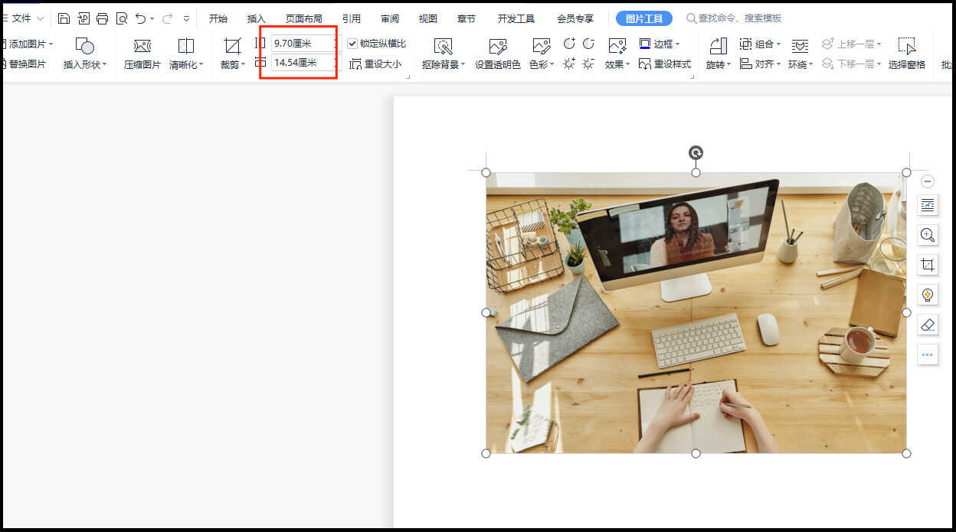The image size is (956, 532).
Task: Expand the 文件 menu arrow
Action: pos(40,18)
